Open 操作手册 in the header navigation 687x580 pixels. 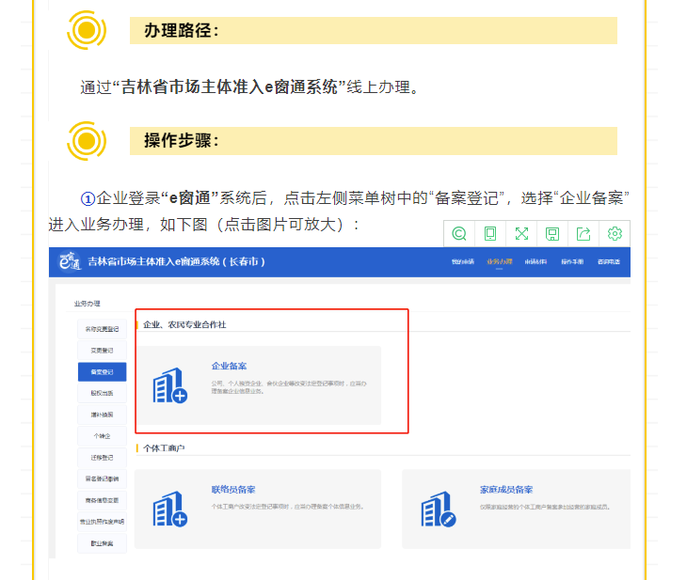(x=572, y=261)
